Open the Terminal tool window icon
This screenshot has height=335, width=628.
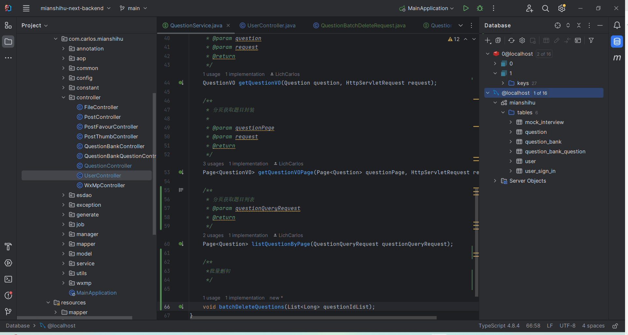point(8,279)
